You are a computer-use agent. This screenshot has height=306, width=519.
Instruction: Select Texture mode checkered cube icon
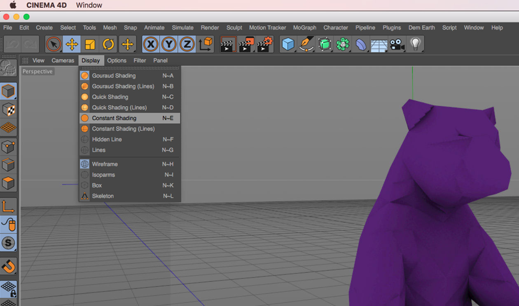pos(8,110)
